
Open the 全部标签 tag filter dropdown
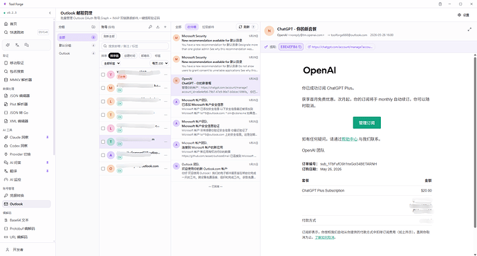[111, 64]
